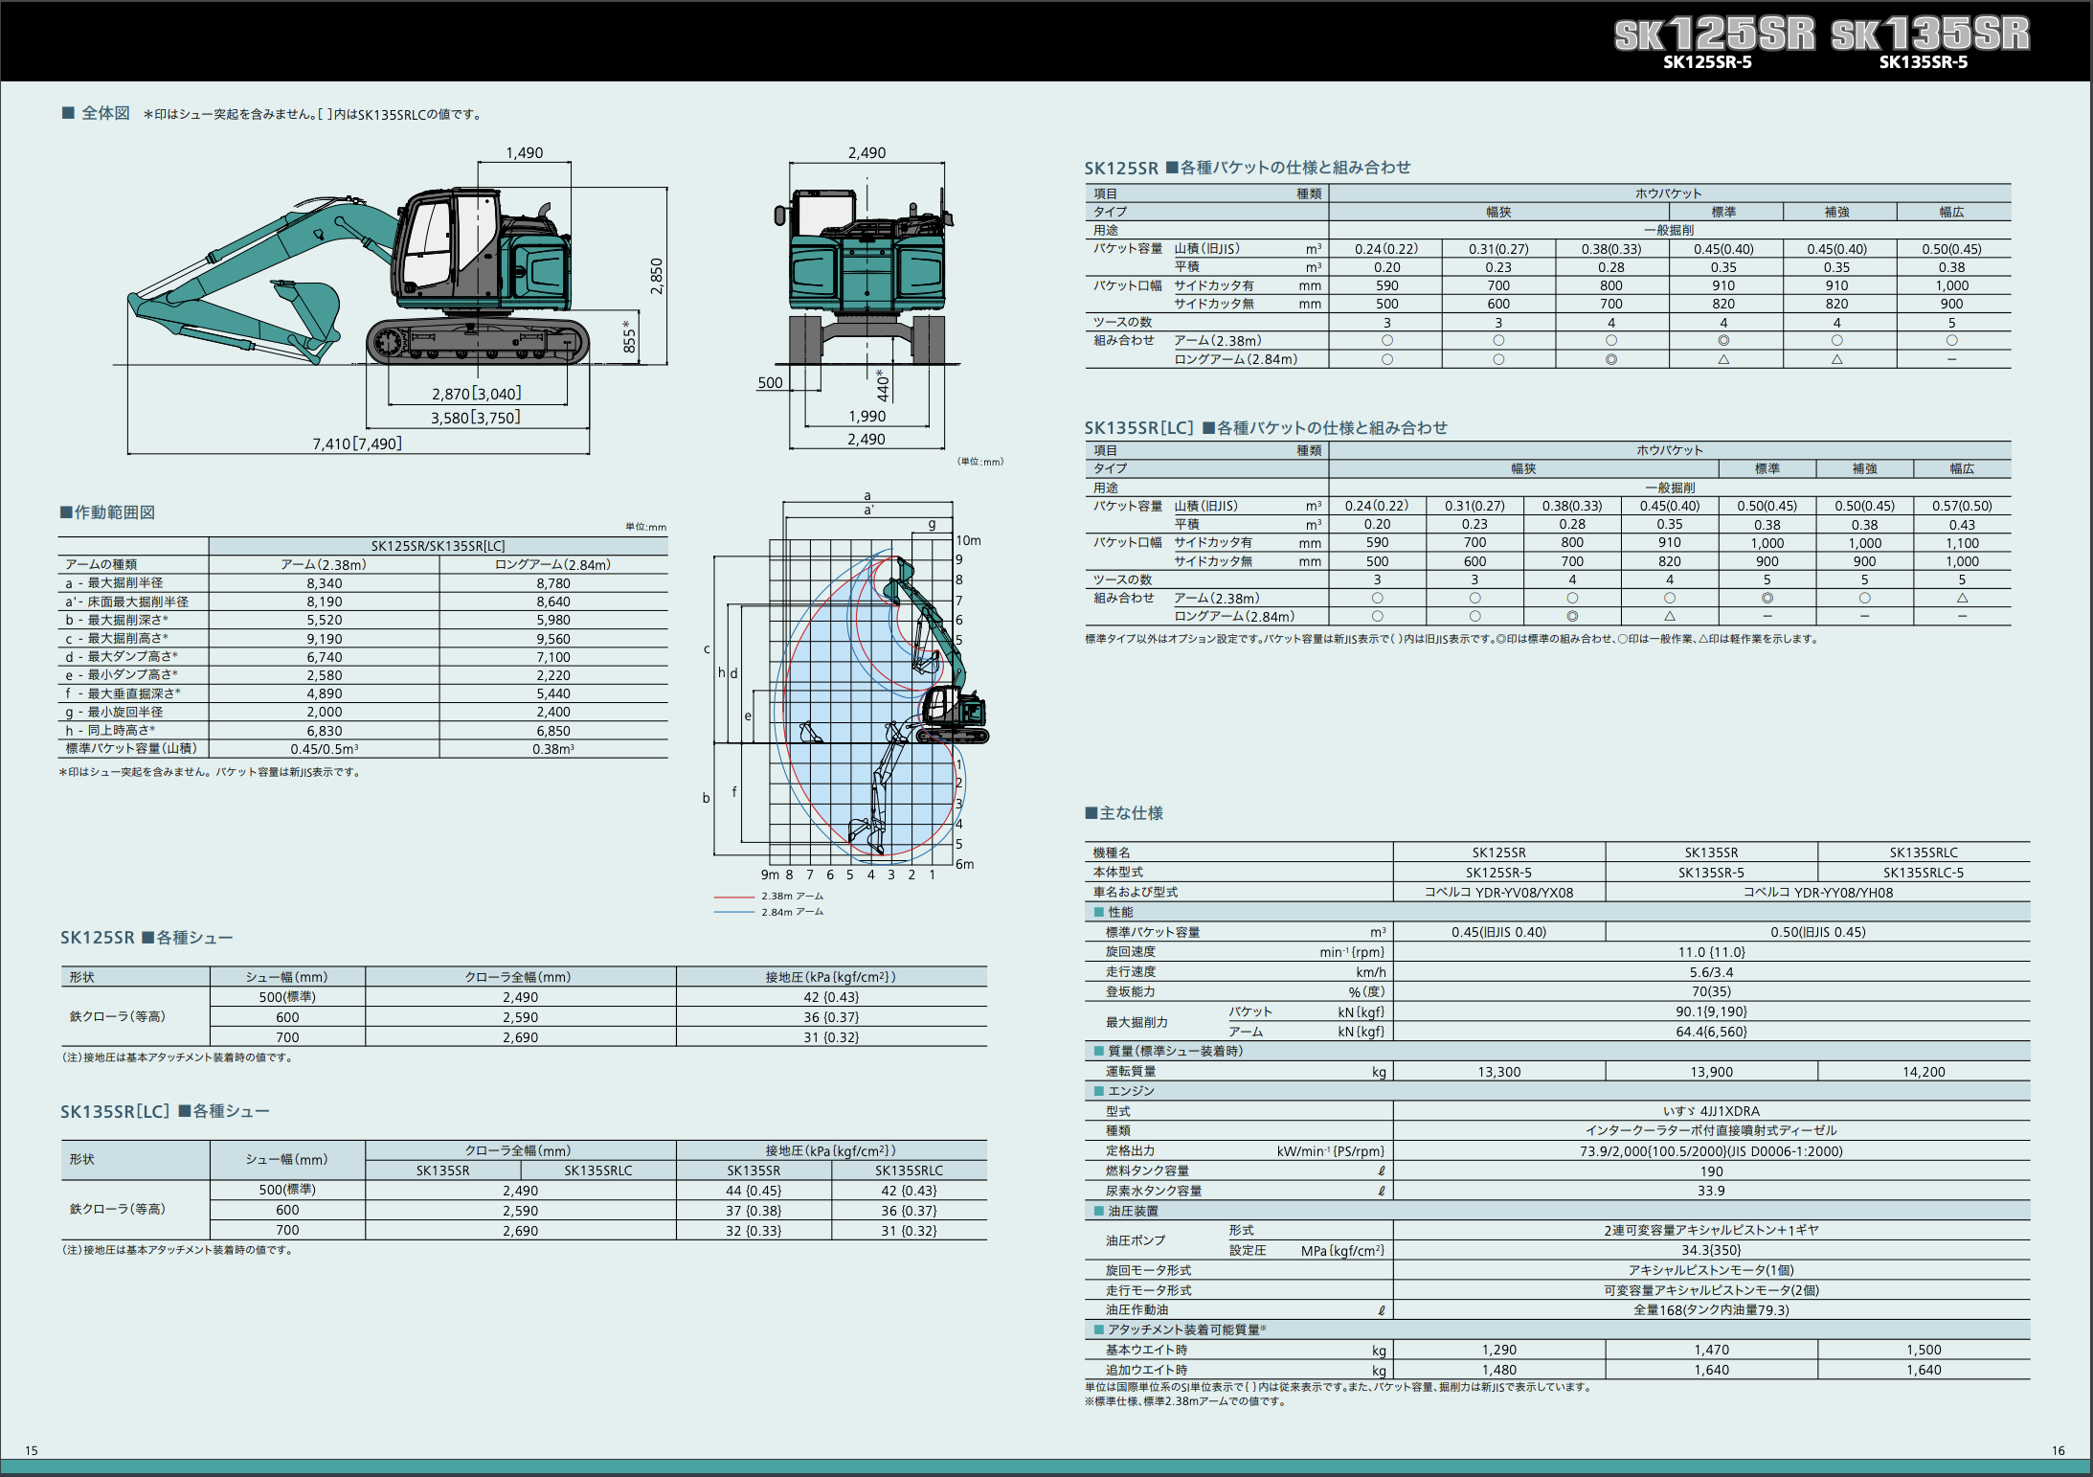Click page number 15
Screen dimensions: 2093x1477
point(32,1450)
